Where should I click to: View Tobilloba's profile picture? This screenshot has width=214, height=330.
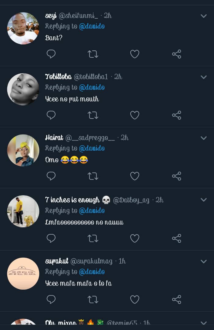point(23,89)
